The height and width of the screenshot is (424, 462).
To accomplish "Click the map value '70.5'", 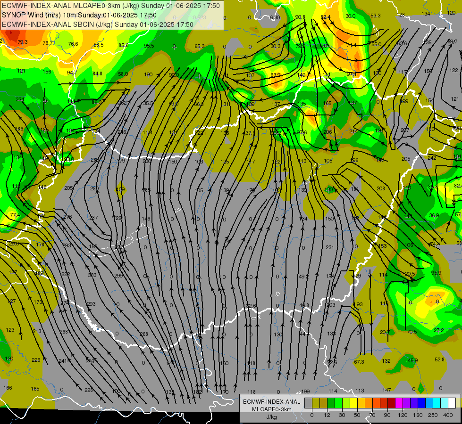I will (412, 332).
